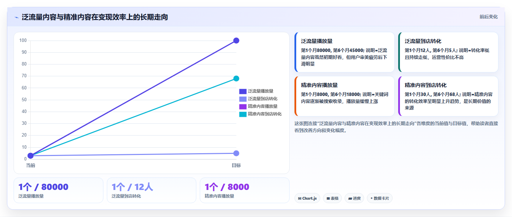
Task: Click the Chart.js tag
Action: tap(307, 198)
